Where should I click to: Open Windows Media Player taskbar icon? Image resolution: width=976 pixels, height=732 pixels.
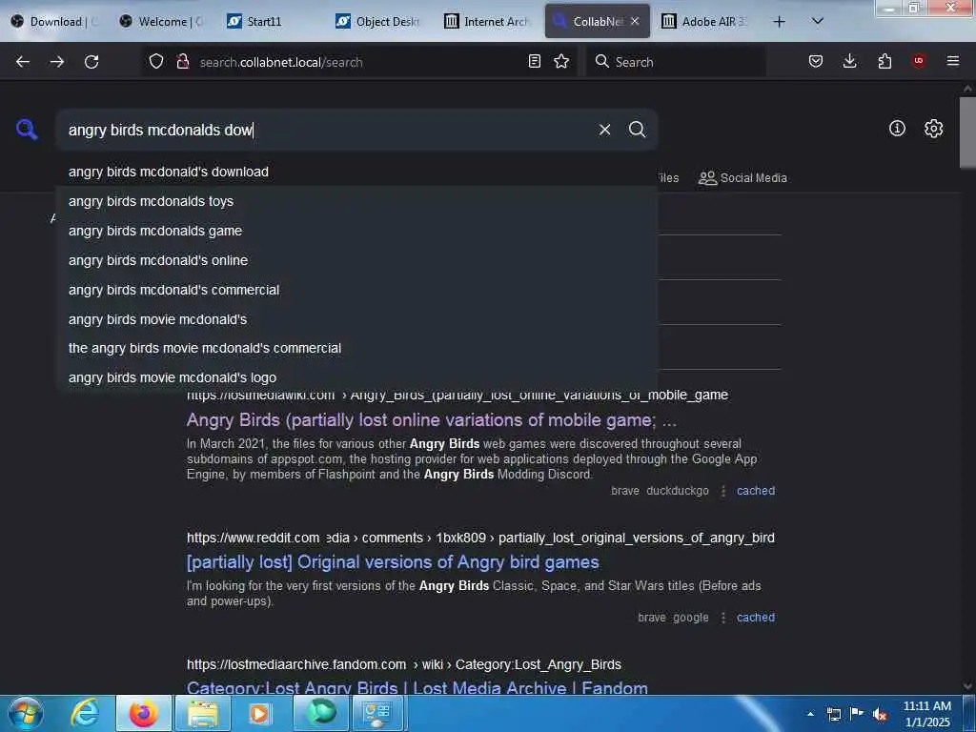coord(259,713)
